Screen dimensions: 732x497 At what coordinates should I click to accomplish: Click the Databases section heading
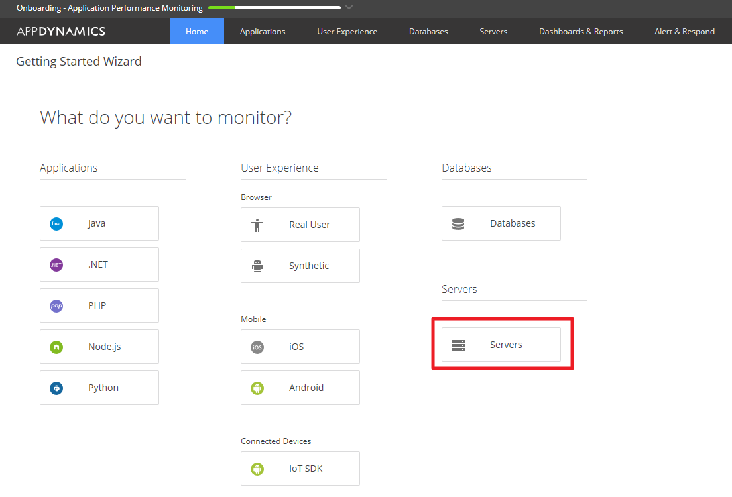click(466, 168)
